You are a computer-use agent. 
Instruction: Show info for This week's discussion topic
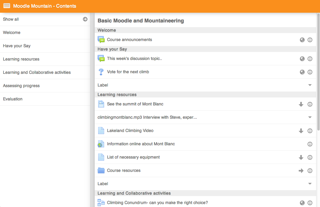(x=310, y=59)
